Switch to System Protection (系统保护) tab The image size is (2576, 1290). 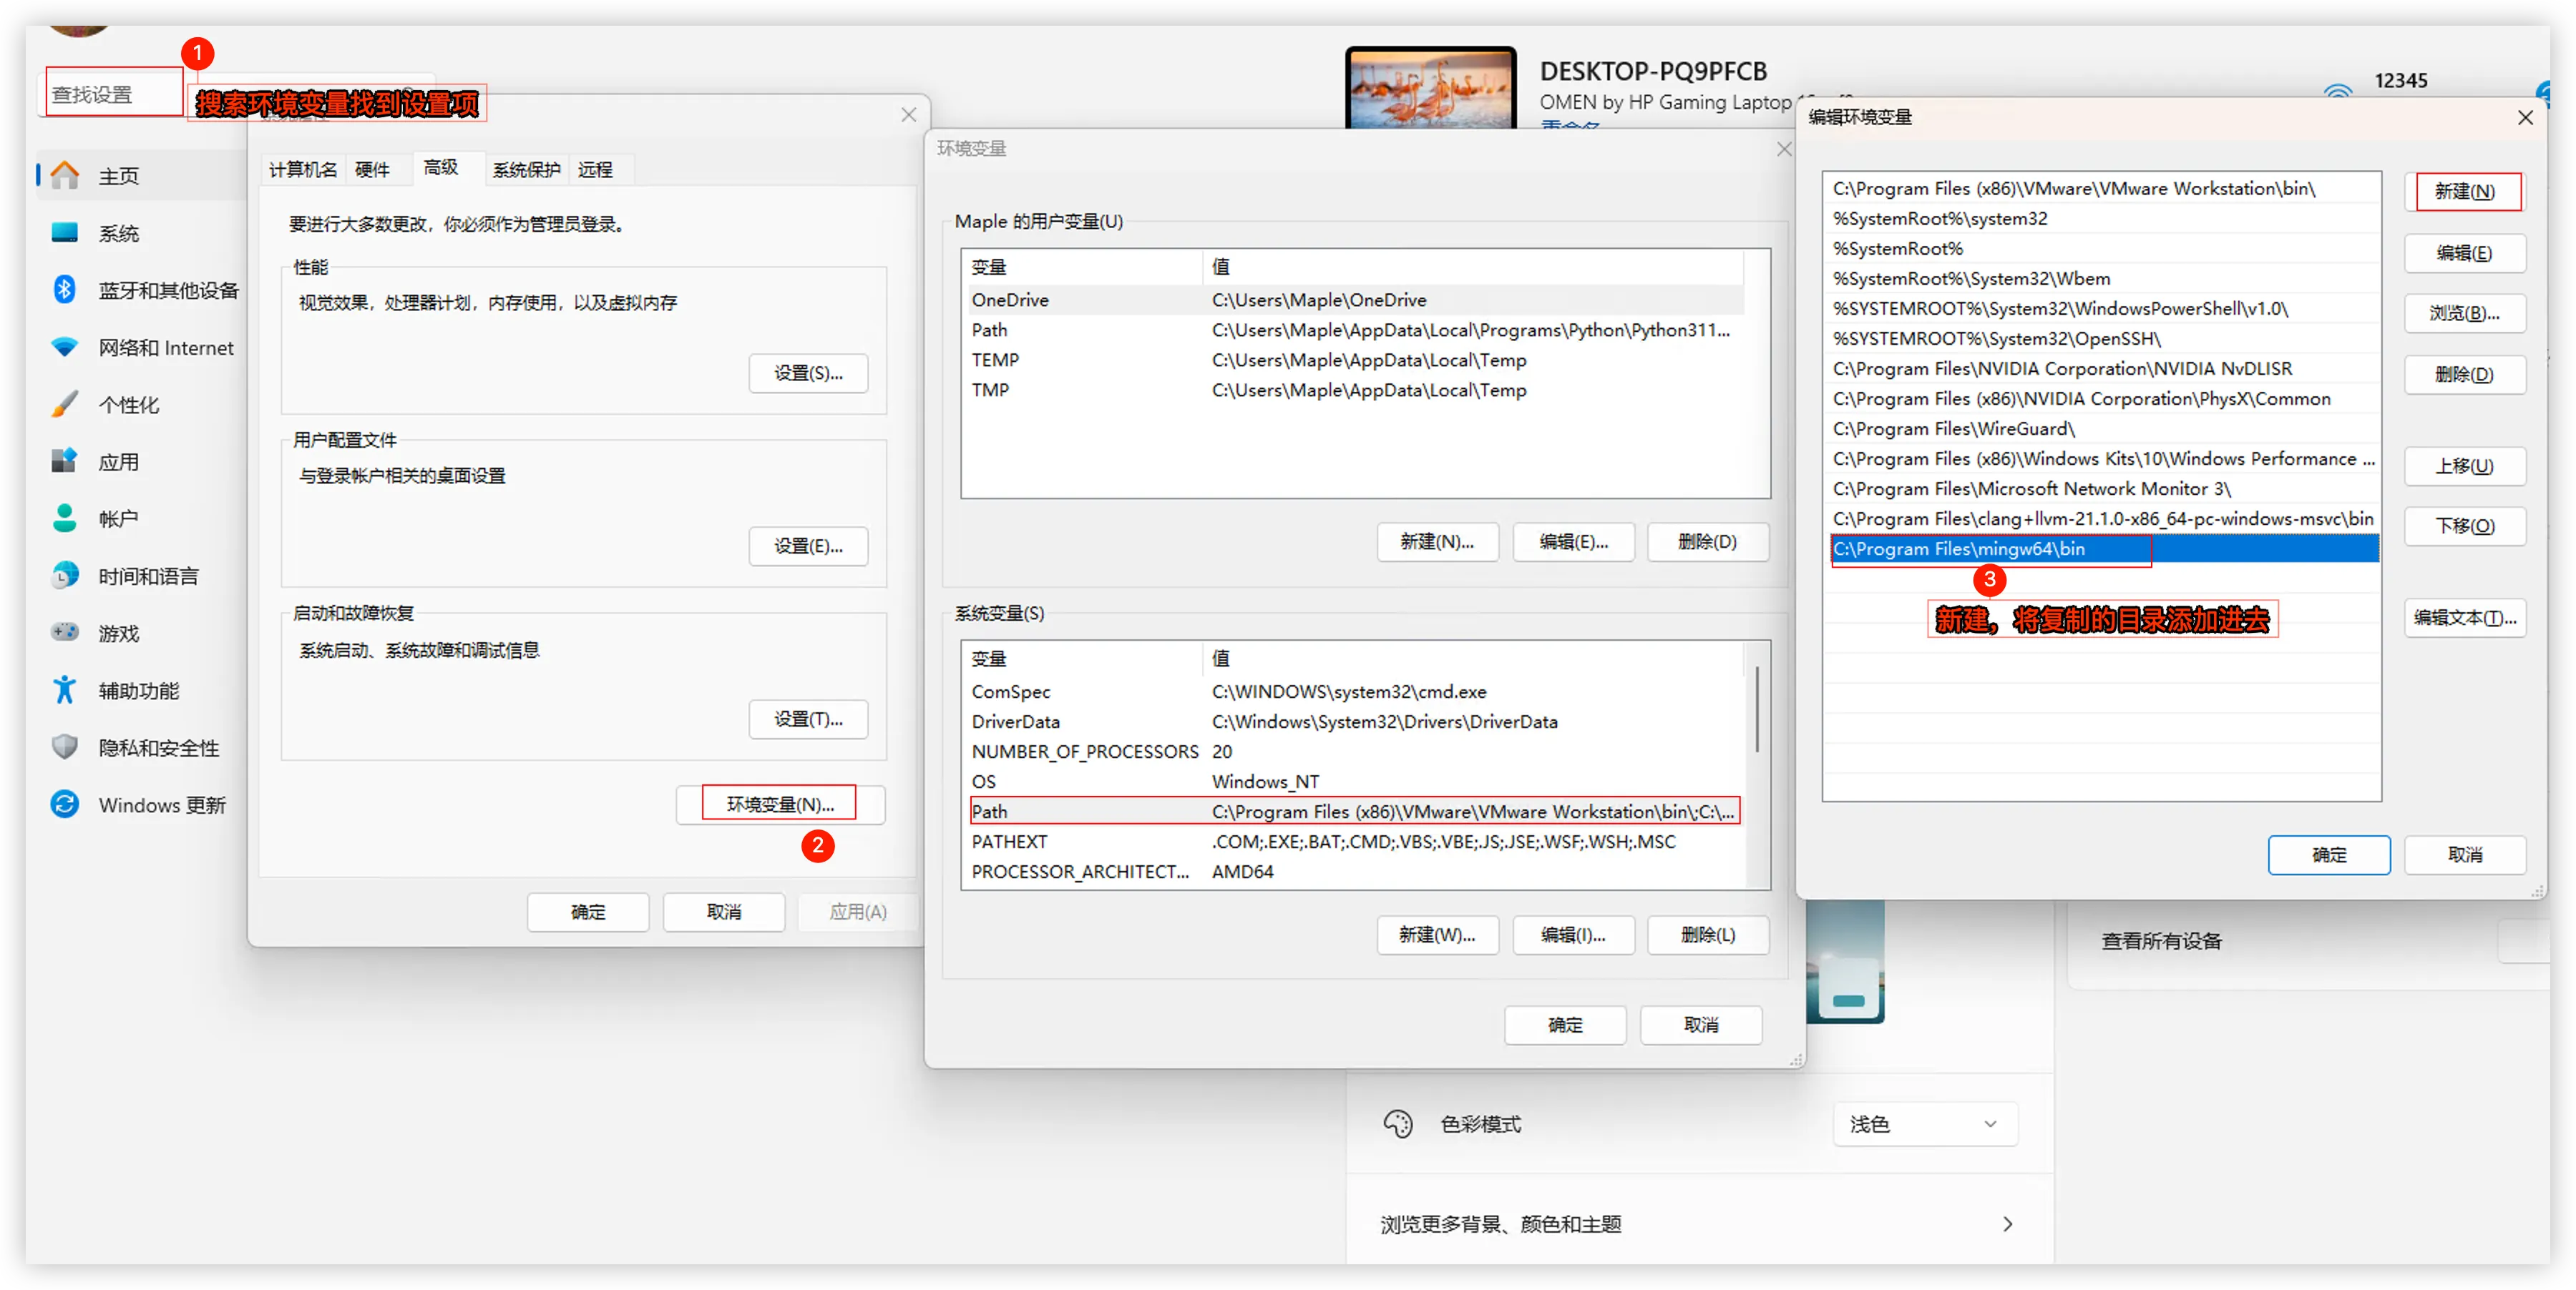[x=526, y=170]
